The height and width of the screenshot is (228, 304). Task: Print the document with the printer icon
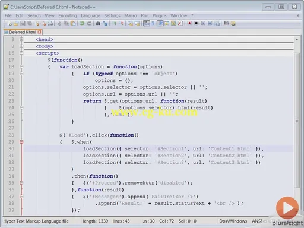50,23
